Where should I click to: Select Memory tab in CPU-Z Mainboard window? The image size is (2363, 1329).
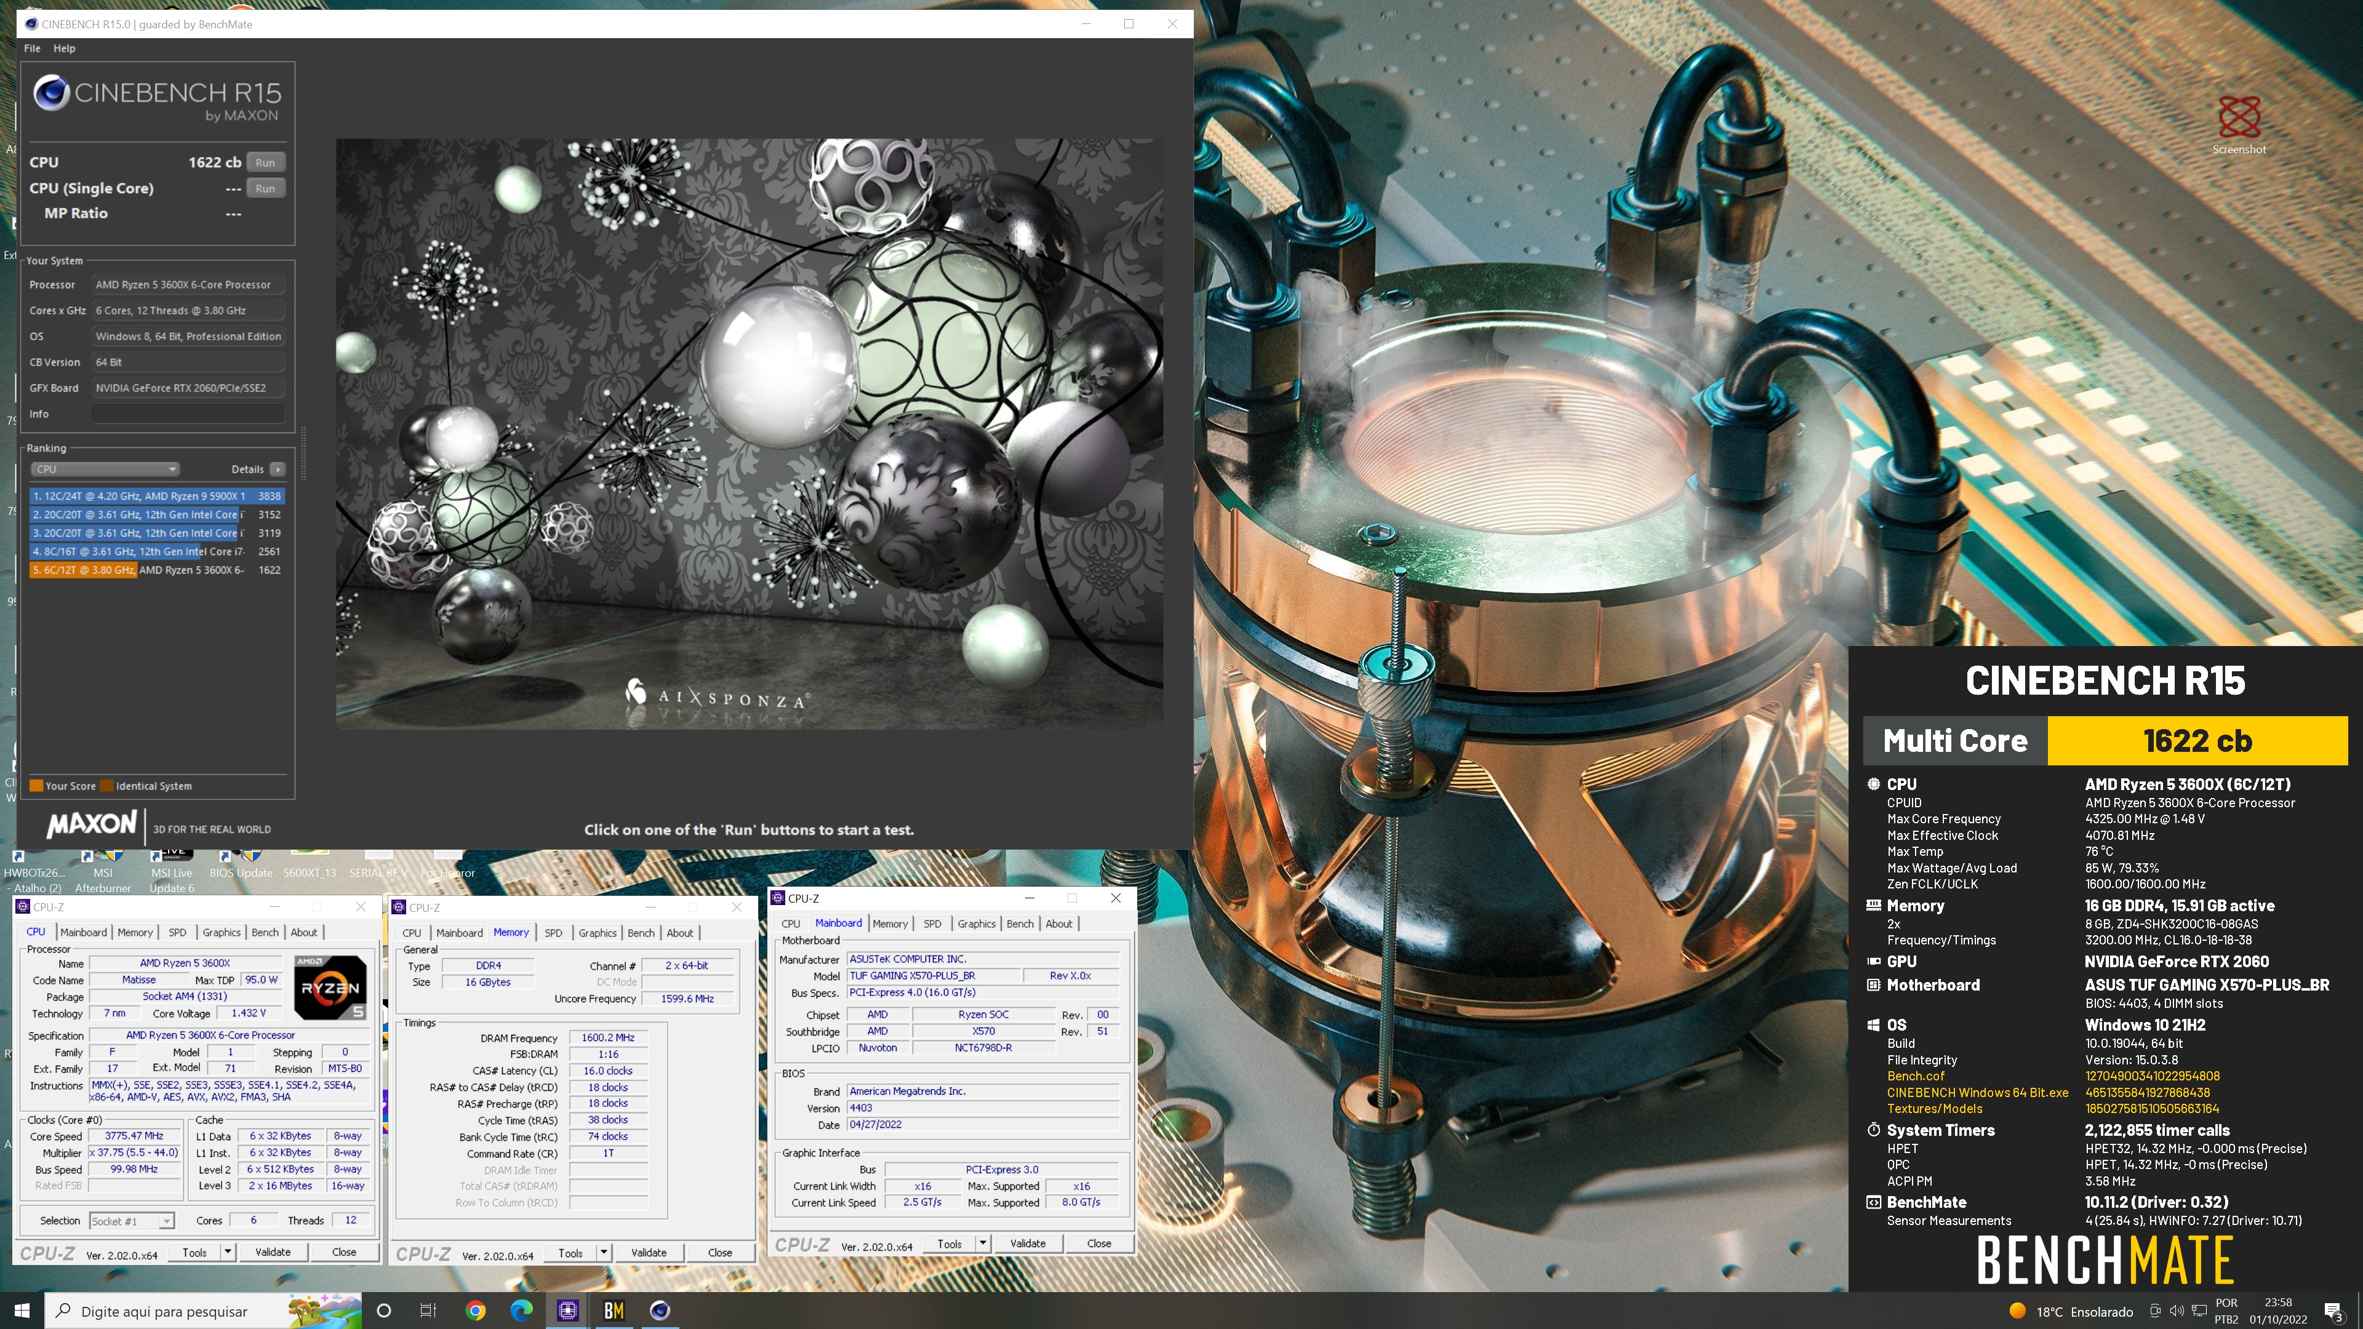tap(890, 924)
